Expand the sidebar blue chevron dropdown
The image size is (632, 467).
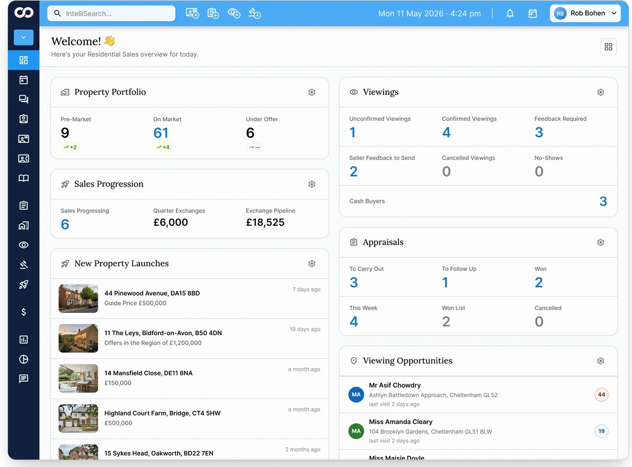23,37
